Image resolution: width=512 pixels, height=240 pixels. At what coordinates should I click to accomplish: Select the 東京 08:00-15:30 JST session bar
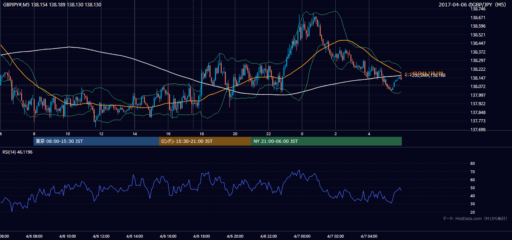coord(96,141)
